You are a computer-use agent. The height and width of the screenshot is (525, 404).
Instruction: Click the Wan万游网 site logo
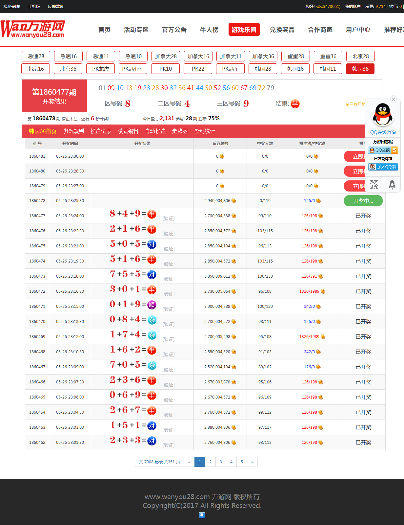[33, 29]
